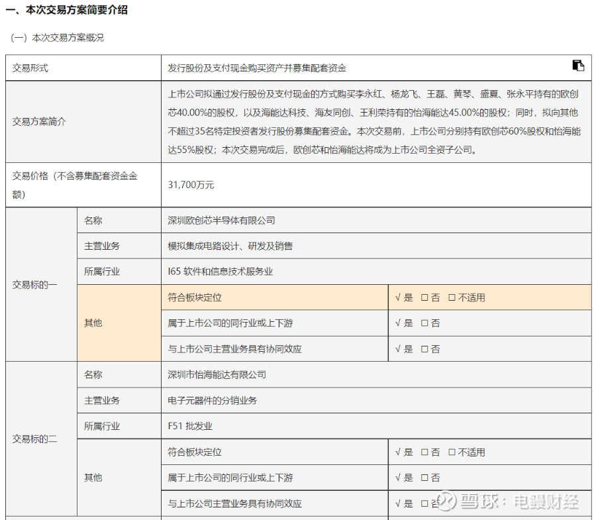Screen dimensions: 596x520
Task: Click the copy table icon
Action: [x=578, y=66]
